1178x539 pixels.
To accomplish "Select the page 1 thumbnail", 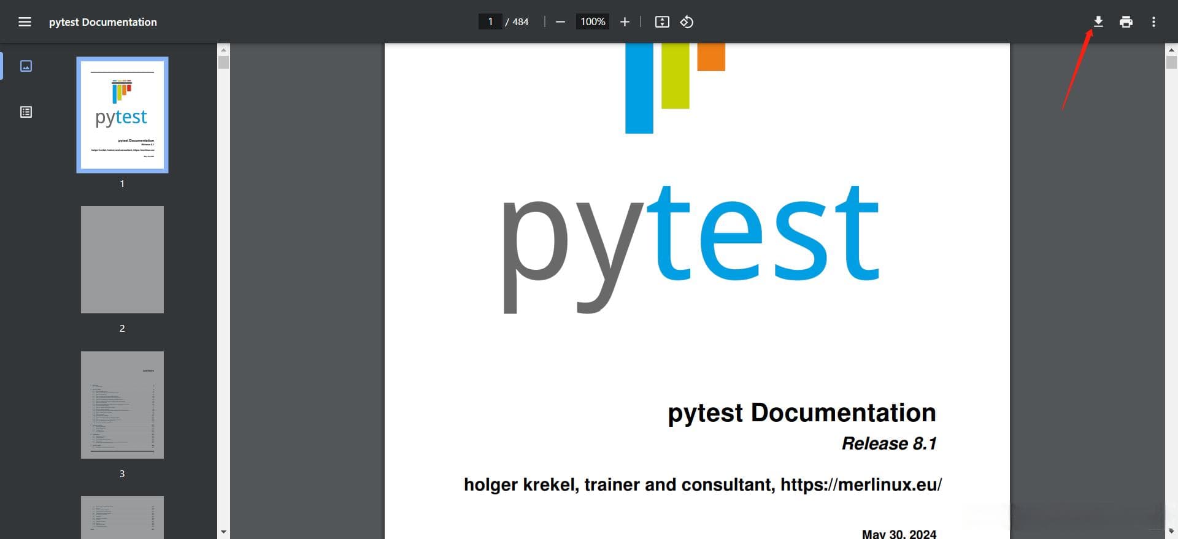I will click(x=122, y=115).
